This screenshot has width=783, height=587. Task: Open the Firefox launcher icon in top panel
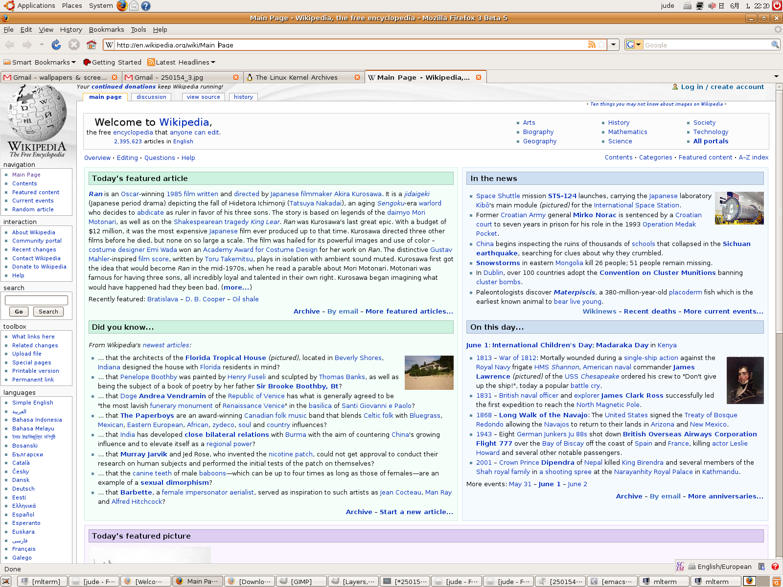tap(122, 6)
